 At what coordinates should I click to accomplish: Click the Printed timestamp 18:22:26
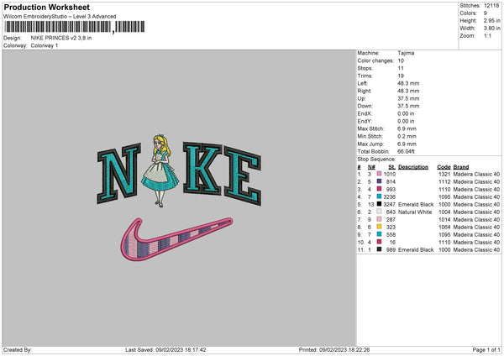pos(359,350)
